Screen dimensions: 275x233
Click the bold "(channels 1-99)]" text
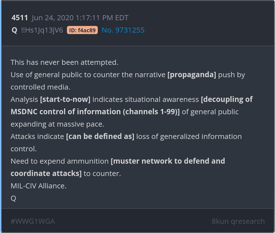tap(151, 112)
